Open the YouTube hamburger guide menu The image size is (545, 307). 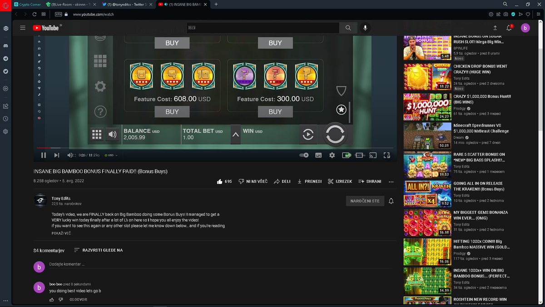pos(23,28)
